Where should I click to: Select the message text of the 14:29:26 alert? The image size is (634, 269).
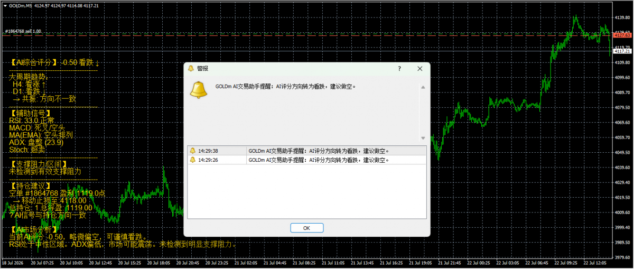319,160
